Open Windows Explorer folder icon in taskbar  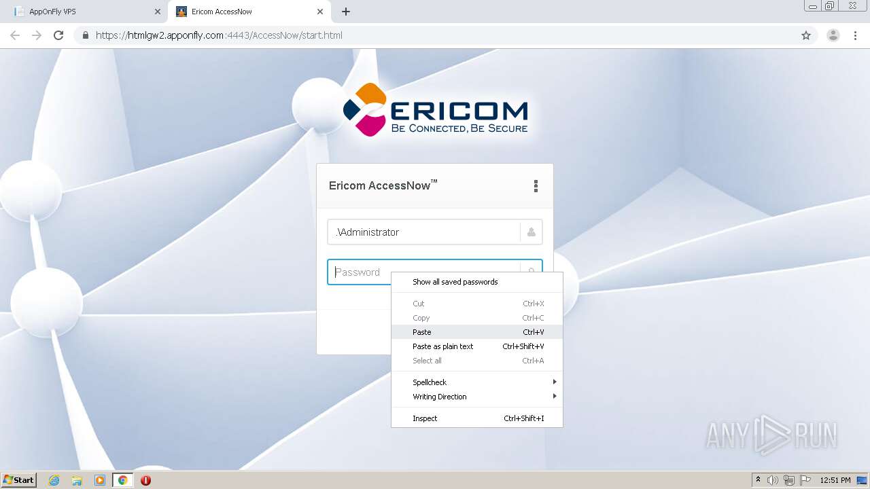[77, 480]
